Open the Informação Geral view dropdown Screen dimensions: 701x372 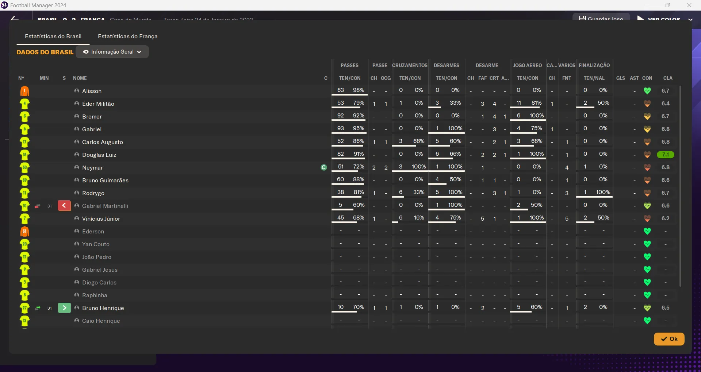[112, 52]
